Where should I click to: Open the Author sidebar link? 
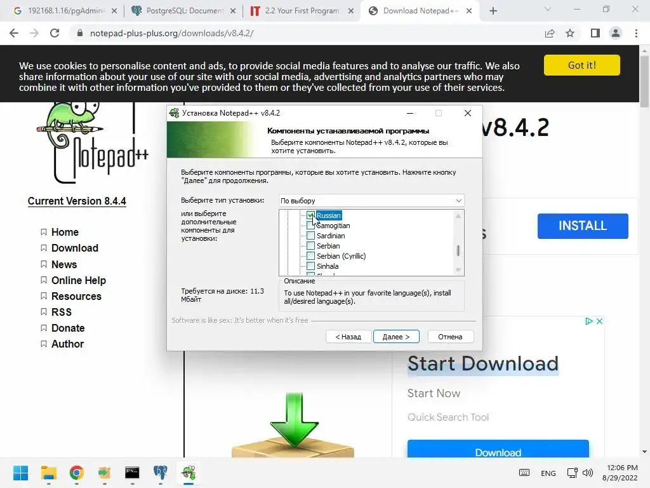(x=67, y=344)
